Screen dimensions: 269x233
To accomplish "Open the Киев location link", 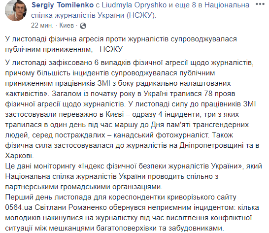I will [x=67, y=26].
